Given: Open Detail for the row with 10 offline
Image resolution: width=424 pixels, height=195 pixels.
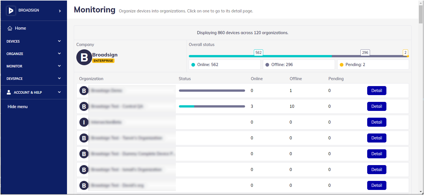Looking at the screenshot, I should click(377, 106).
